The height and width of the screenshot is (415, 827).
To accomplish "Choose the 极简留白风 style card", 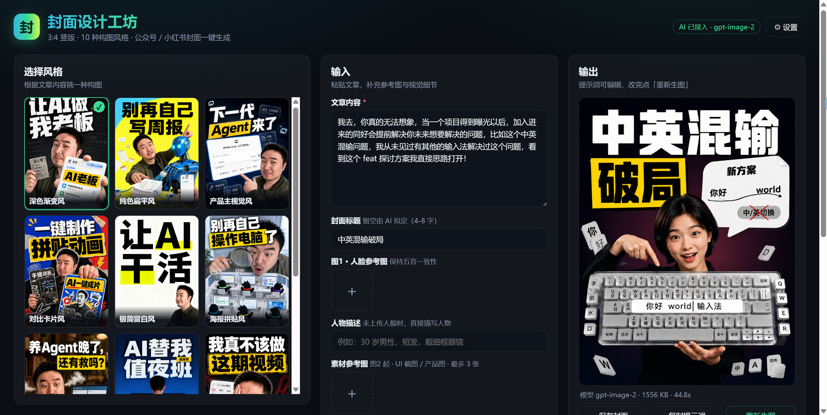I will (157, 271).
